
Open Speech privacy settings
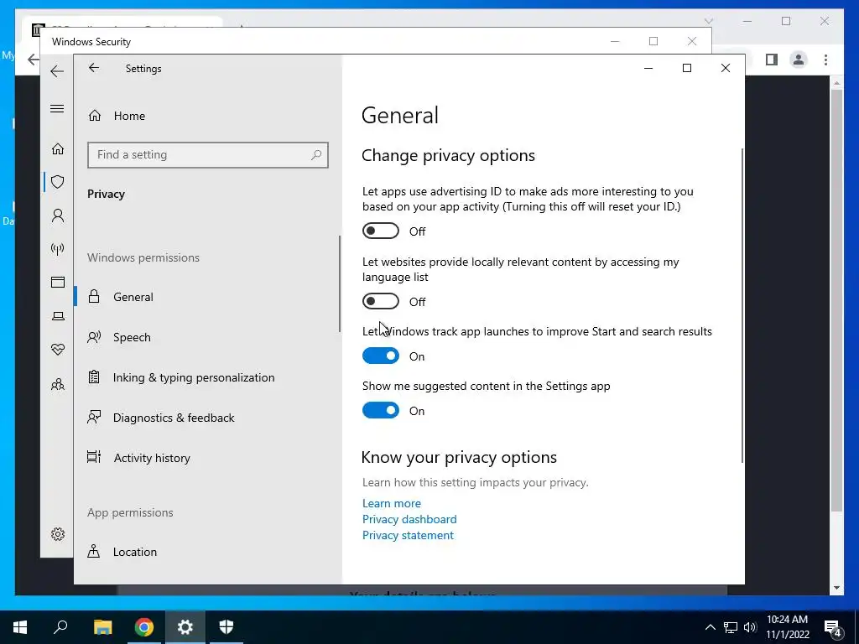pyautogui.click(x=208, y=337)
